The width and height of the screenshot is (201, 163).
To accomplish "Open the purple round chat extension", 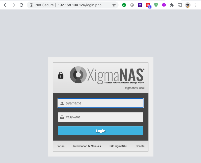I will coord(164,5).
